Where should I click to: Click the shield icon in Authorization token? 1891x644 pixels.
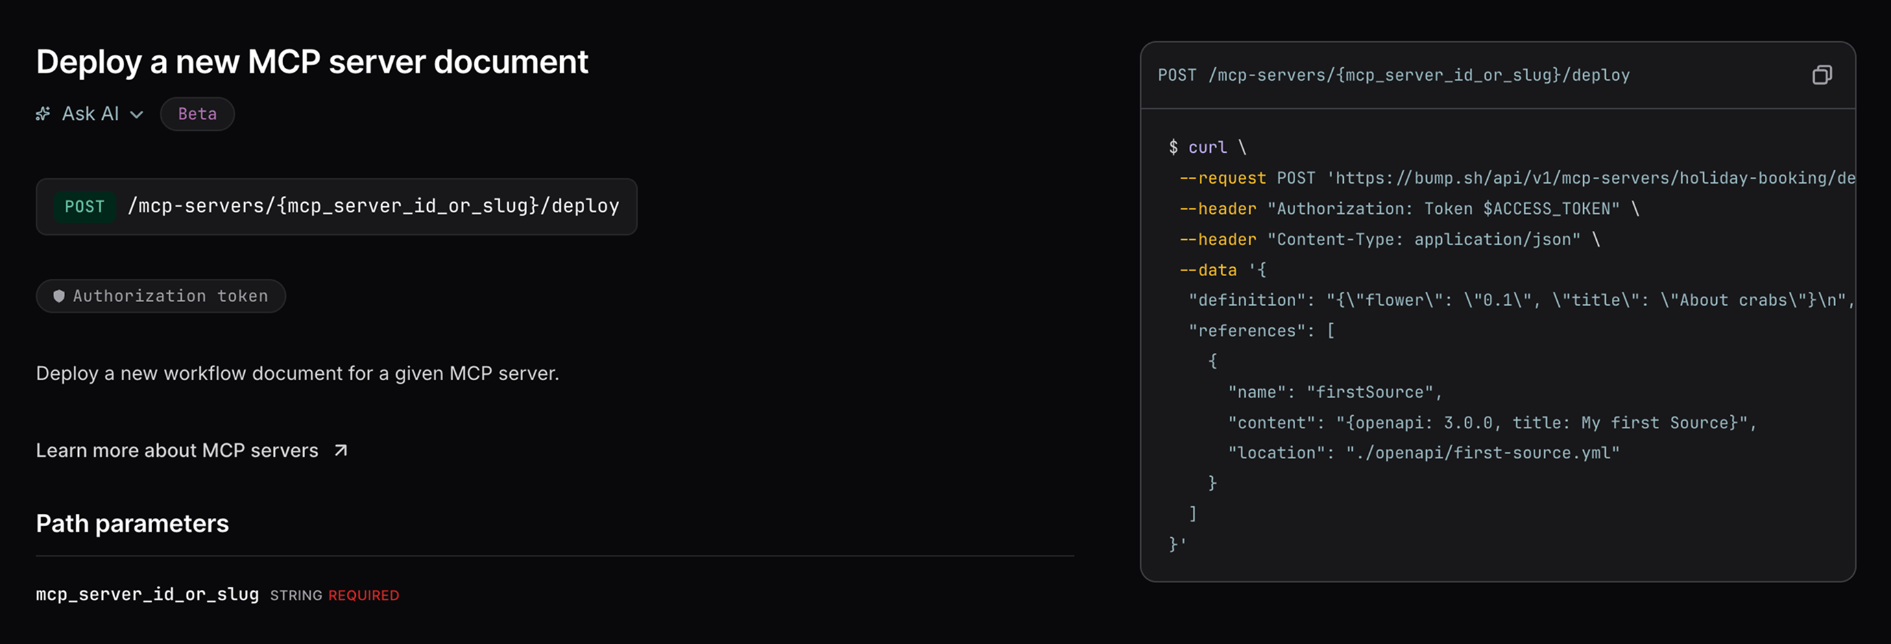[x=59, y=295]
